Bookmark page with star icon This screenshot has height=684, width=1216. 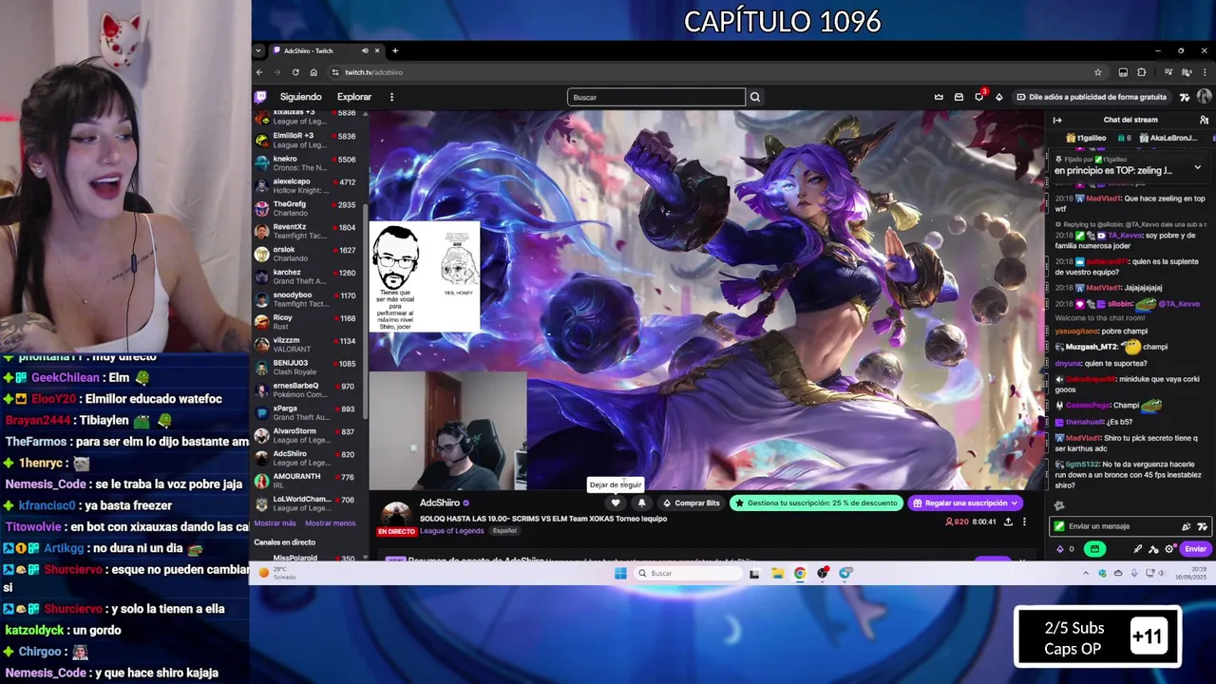(1098, 72)
